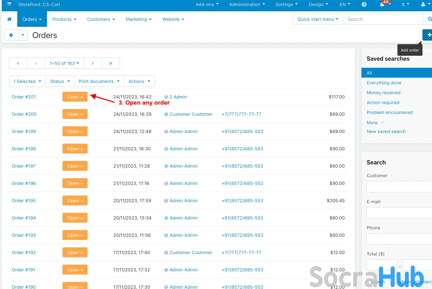Viewport: 432px width, 289px height.
Task: Click the blue back arrow button
Action: tap(11, 35)
